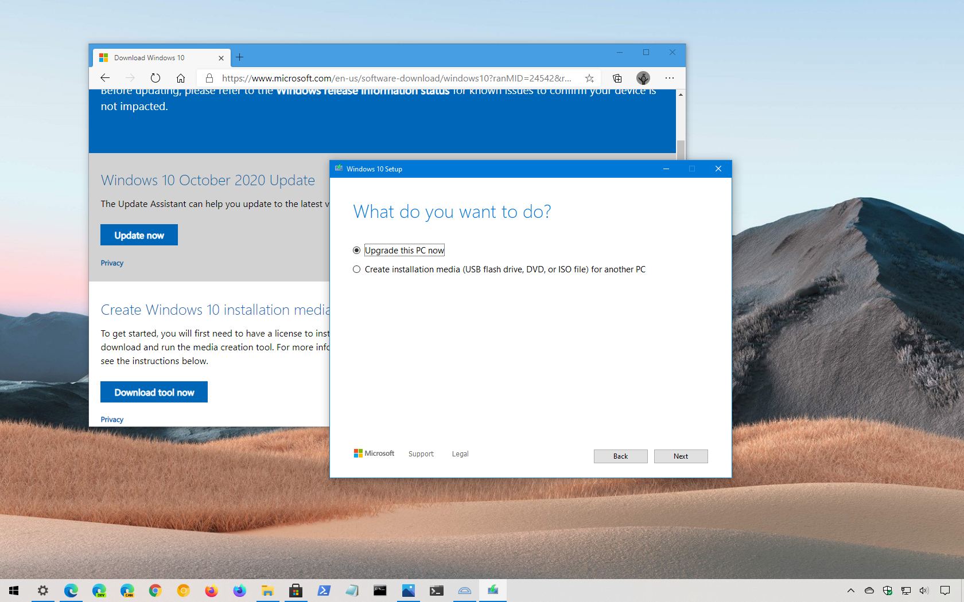The height and width of the screenshot is (602, 964).
Task: Open OneDrive tray icon
Action: point(869,591)
